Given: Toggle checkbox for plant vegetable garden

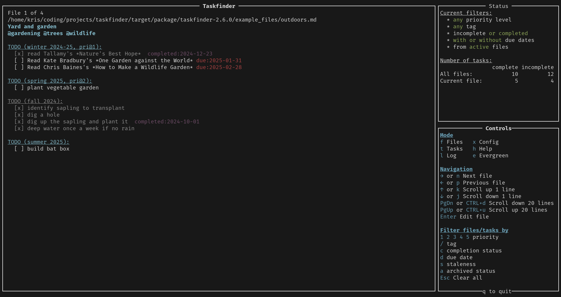Looking at the screenshot, I should pos(19,88).
